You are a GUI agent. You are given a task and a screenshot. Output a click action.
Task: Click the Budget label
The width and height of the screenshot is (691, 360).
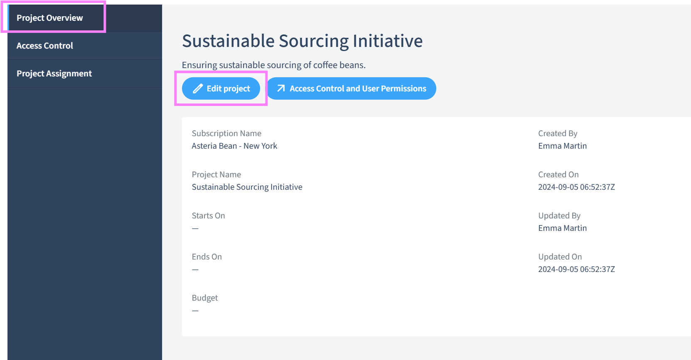tap(205, 298)
